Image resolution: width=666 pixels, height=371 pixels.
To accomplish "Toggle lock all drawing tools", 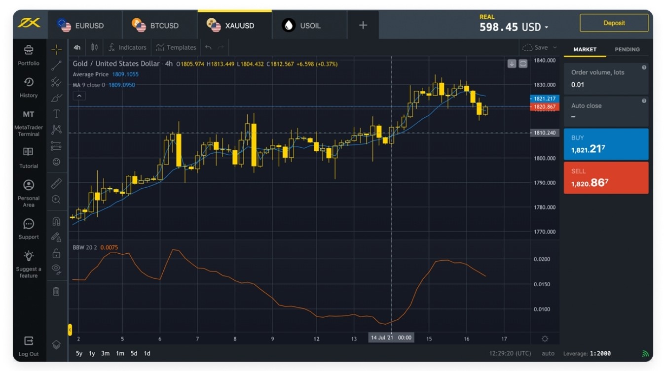I will pos(56,253).
